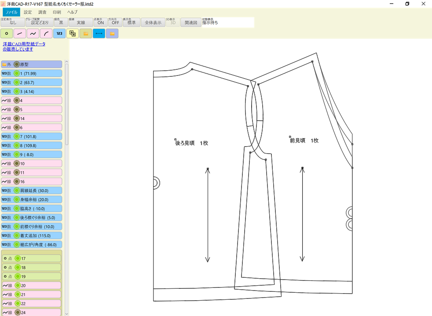Image resolution: width=432 pixels, height=316 pixels.
Task: Select the arc curve tool
Action: pyautogui.click(x=46, y=33)
